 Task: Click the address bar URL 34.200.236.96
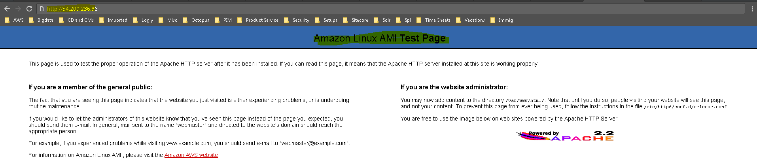coord(72,9)
